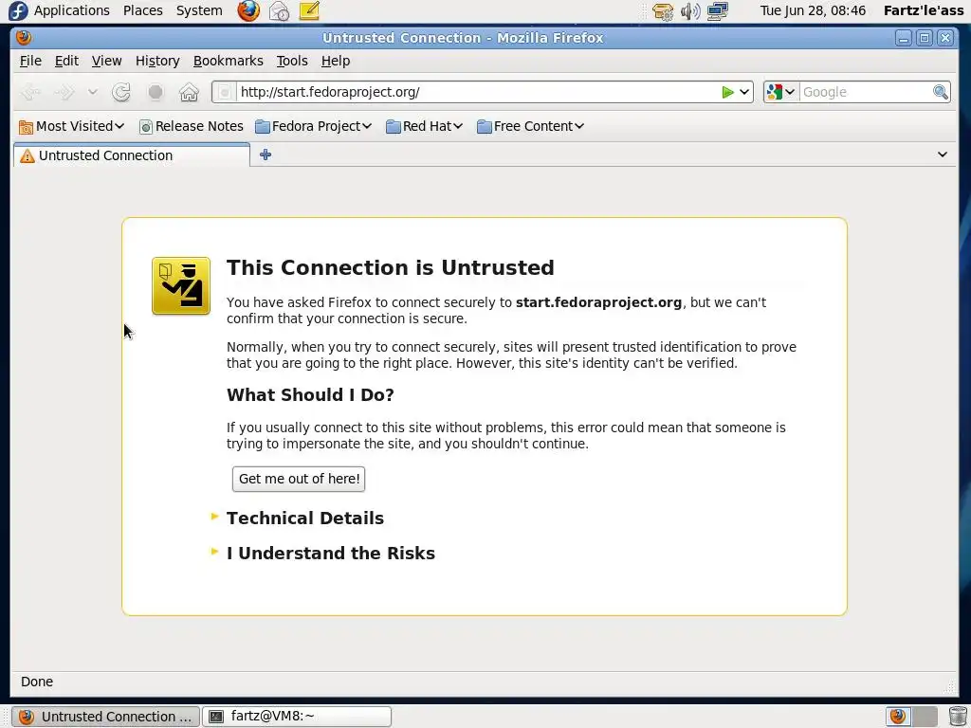Reload the current page
Image resolution: width=971 pixels, height=728 pixels.
pos(121,92)
